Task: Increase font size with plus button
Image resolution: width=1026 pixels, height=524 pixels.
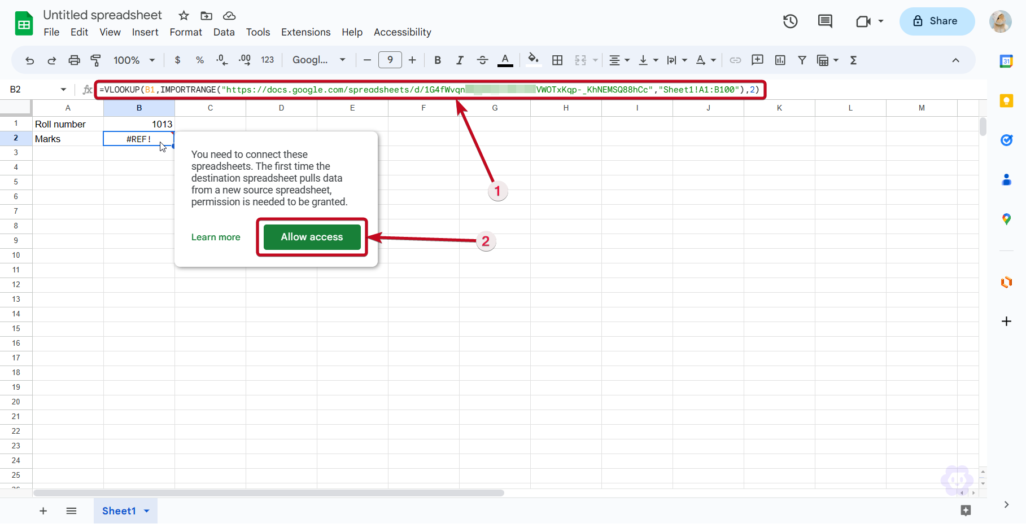Action: pos(412,60)
